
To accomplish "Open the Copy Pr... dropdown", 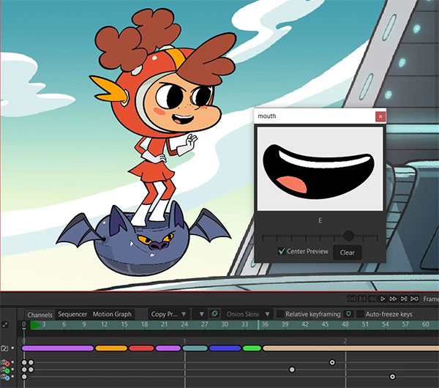I will 169,314.
